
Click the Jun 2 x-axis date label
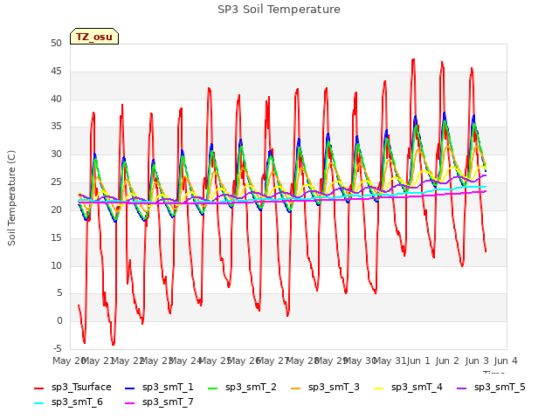[447, 361]
